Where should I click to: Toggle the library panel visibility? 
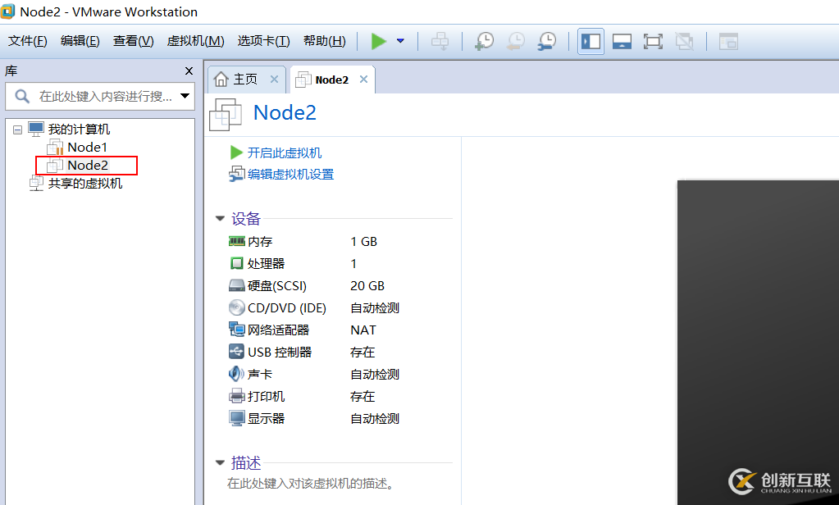tap(590, 41)
